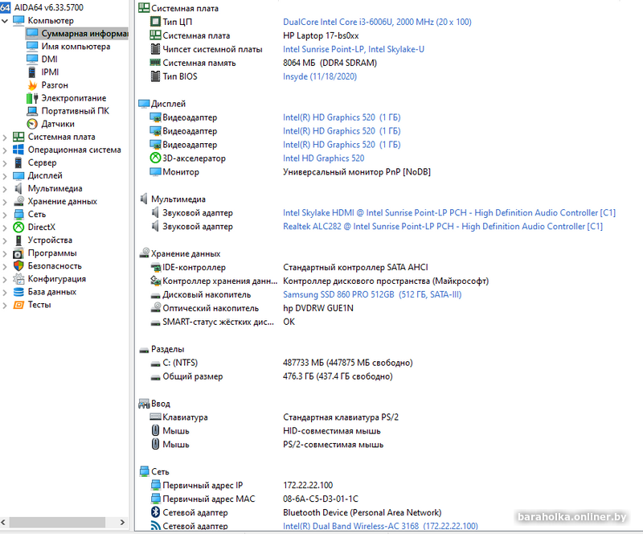
Task: Click the Монитор display icon
Action: click(155, 171)
